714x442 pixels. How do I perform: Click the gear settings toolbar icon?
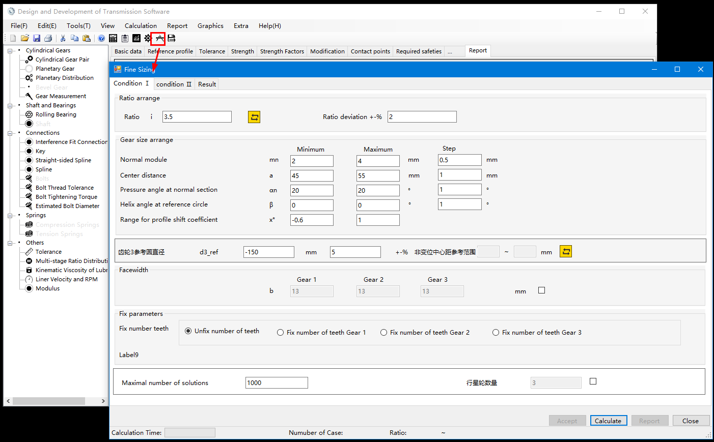click(x=148, y=38)
